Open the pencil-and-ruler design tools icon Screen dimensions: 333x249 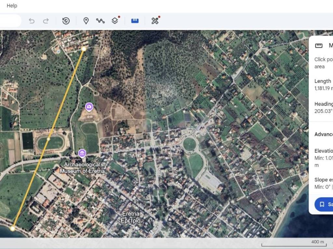coord(155,21)
